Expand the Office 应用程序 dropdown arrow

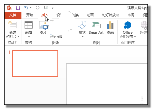pyautogui.click(x=135, y=37)
